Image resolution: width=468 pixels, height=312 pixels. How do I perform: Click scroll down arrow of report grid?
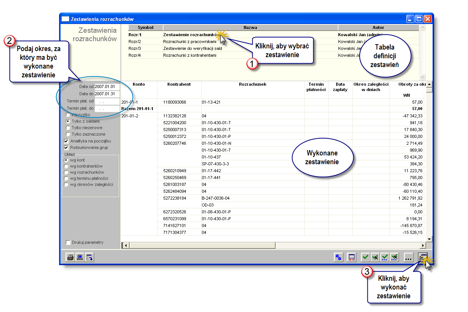pos(429,238)
